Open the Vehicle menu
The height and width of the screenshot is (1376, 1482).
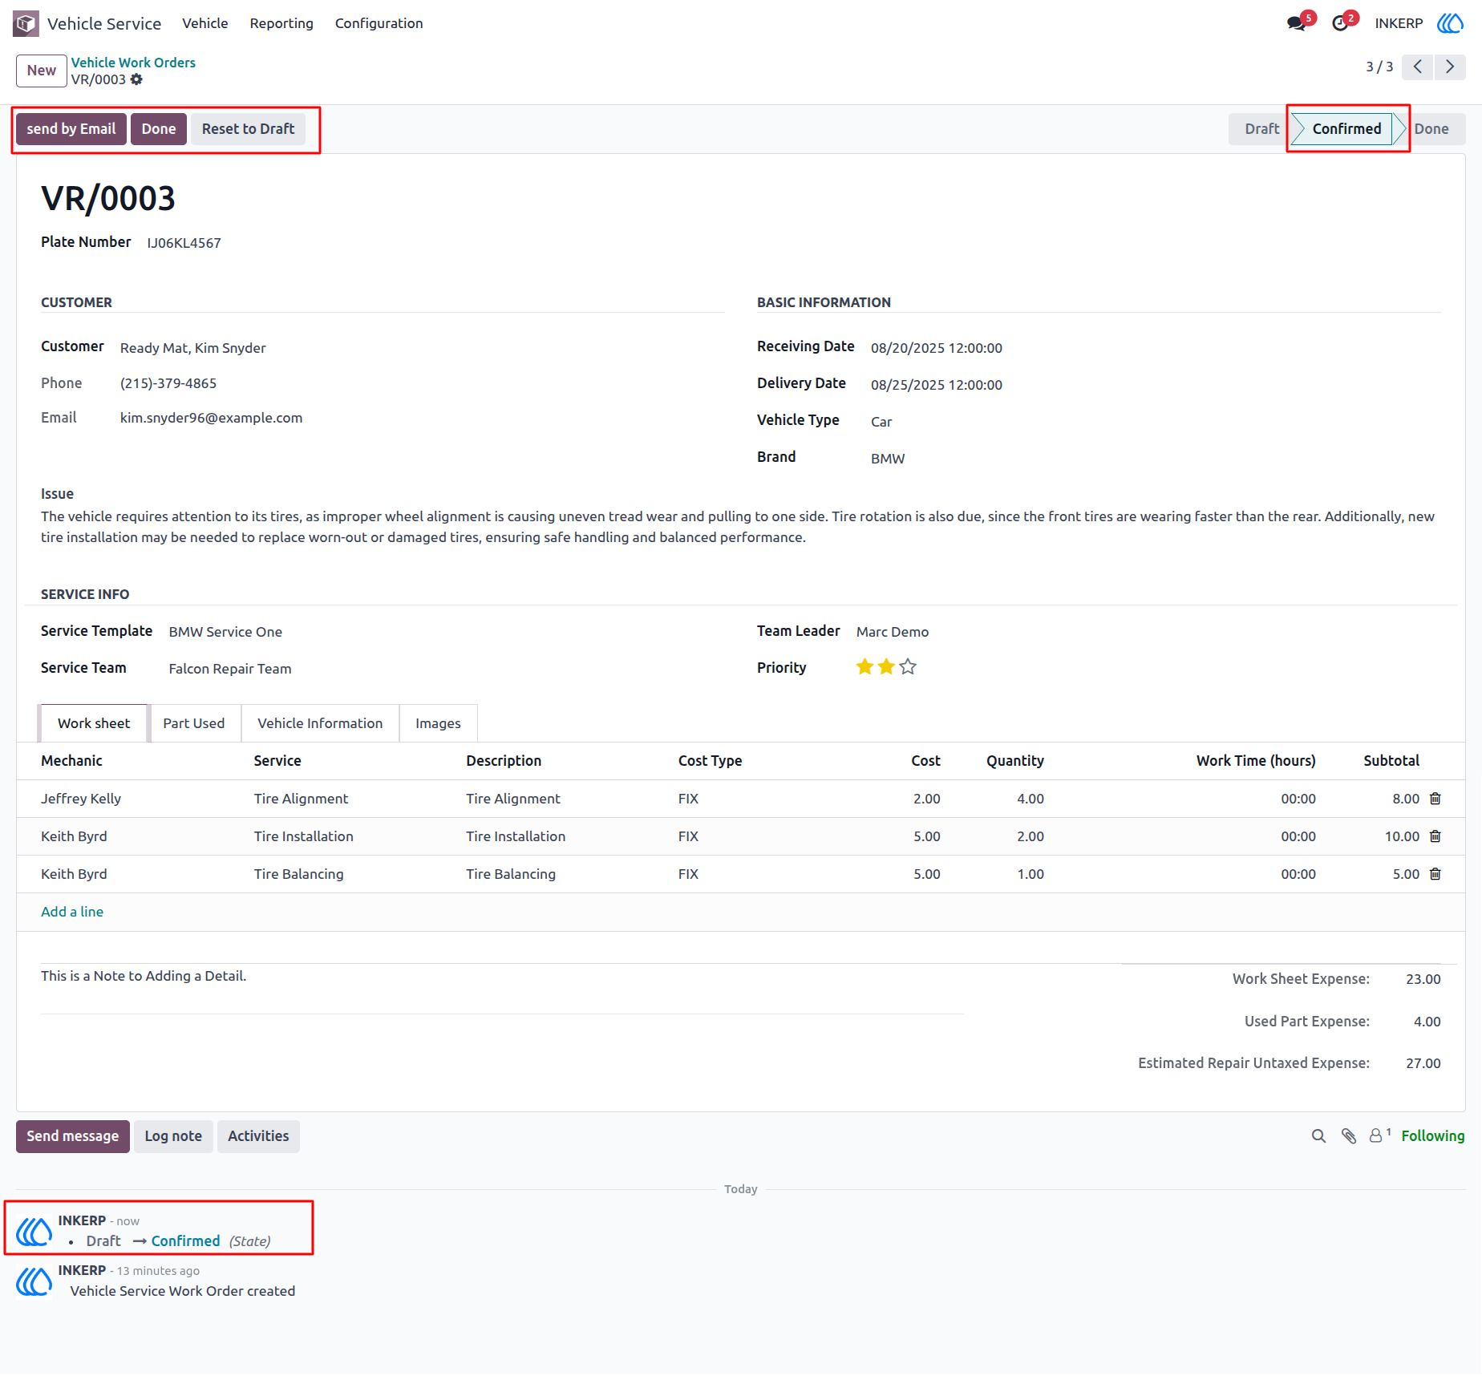205,23
